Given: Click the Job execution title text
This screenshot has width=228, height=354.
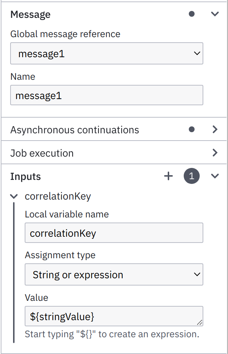Looking at the screenshot, I should click(x=42, y=153).
